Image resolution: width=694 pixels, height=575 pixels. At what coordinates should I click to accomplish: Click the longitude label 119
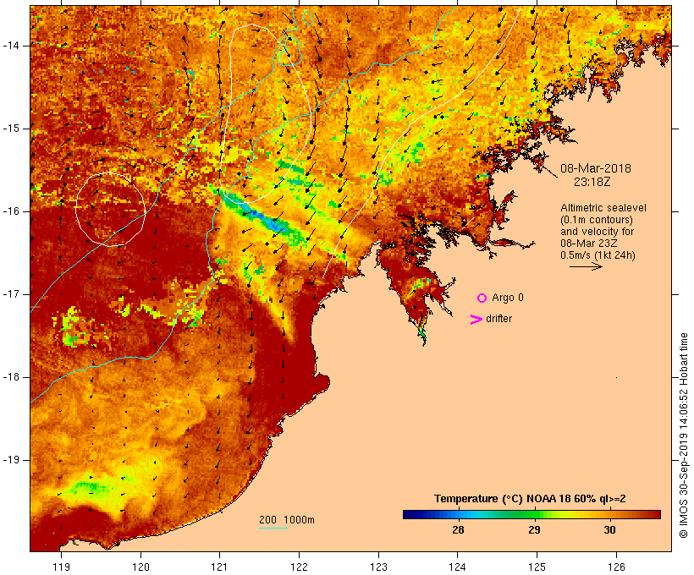61,567
